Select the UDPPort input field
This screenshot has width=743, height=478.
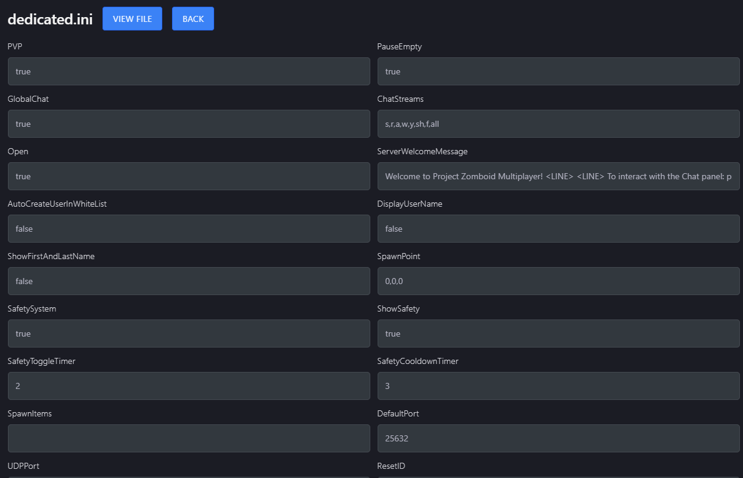click(x=188, y=476)
